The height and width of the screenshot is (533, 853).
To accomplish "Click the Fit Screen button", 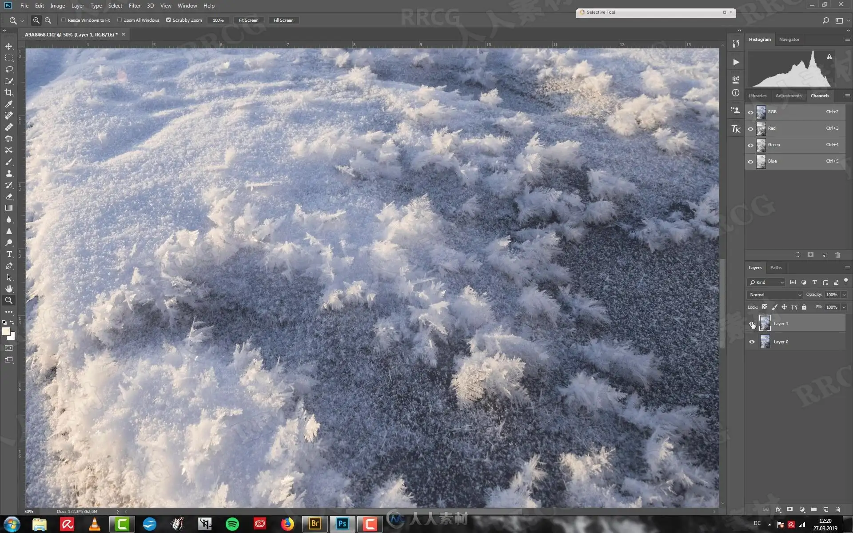I will pos(248,20).
